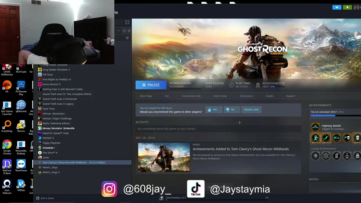Click the activity comment input field
Screen dimensions: 361x203
pyautogui.click(x=218, y=129)
